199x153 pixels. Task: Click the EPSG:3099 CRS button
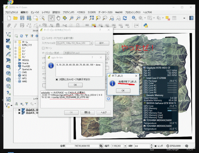tap(174, 146)
